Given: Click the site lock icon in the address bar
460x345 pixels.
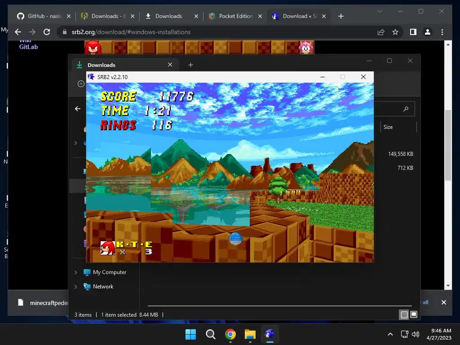Looking at the screenshot, I should click(x=65, y=32).
